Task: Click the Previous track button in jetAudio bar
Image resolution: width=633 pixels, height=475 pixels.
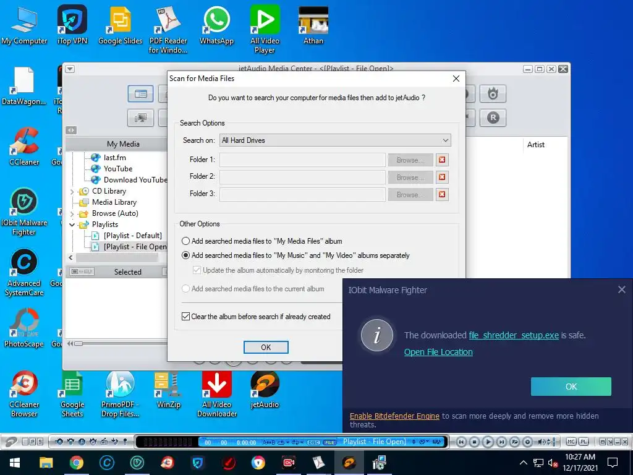Action: [x=461, y=442]
